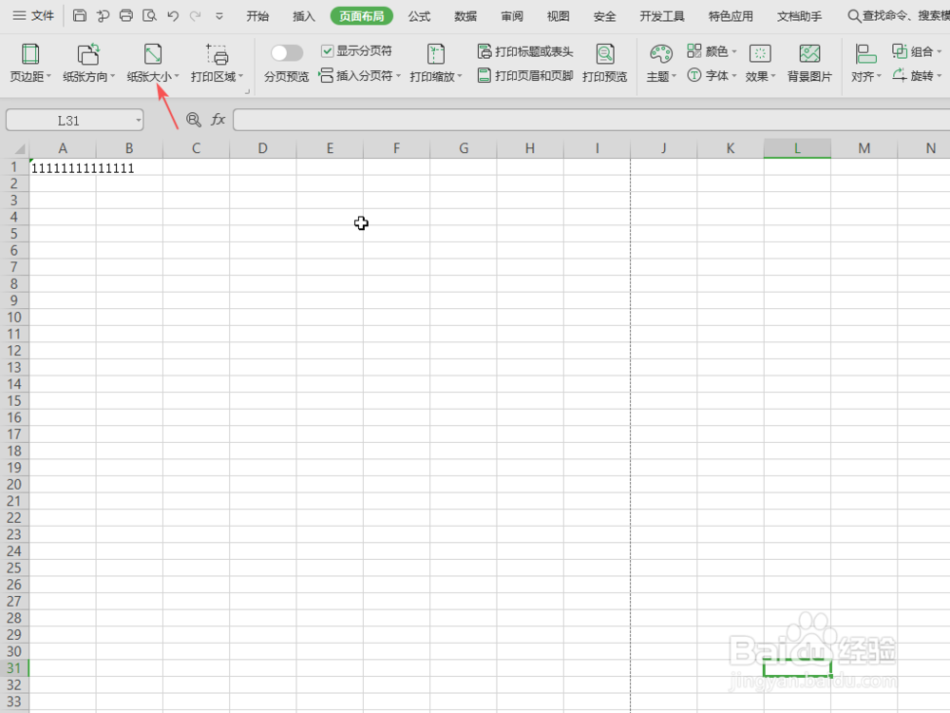Switch to the 安全 tab
The image size is (950, 713).
click(604, 16)
